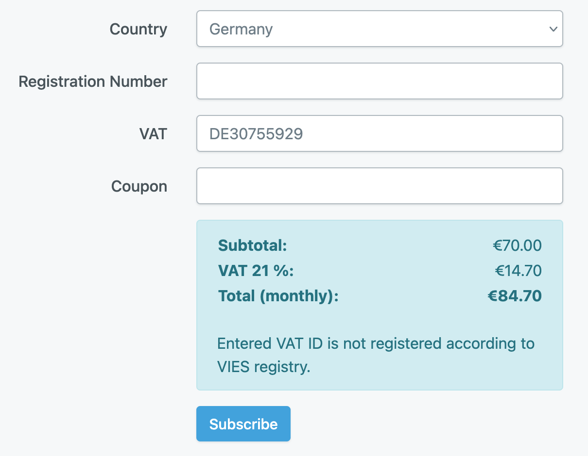Click the Subtotal label in summary
Image resolution: width=588 pixels, height=456 pixels.
(x=253, y=245)
